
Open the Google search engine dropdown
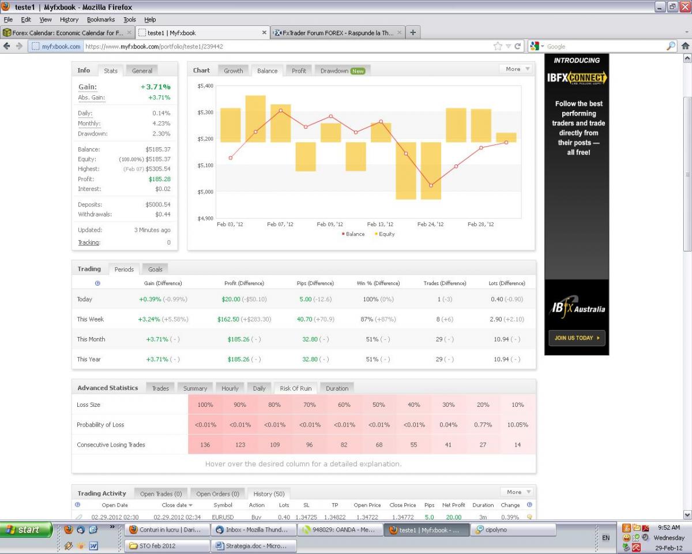pos(537,46)
